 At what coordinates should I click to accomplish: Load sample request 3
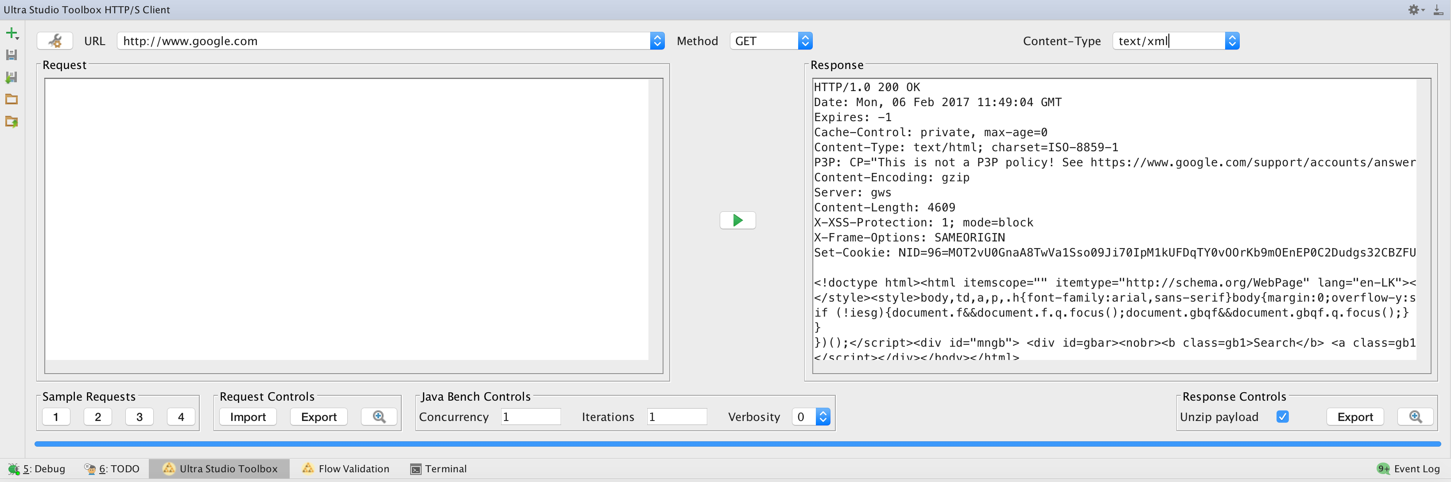coord(140,417)
